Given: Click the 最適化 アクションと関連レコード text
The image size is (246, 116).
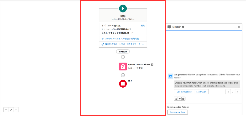Looking at the screenshot, I should coord(117,33).
